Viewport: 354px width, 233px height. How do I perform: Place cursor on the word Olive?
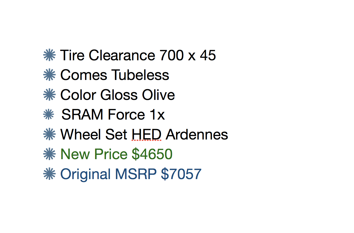[158, 95]
